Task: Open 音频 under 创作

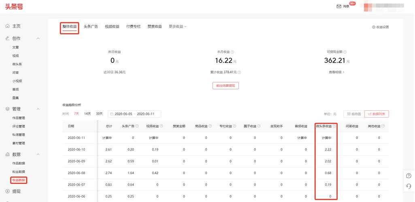Action: pyautogui.click(x=16, y=90)
